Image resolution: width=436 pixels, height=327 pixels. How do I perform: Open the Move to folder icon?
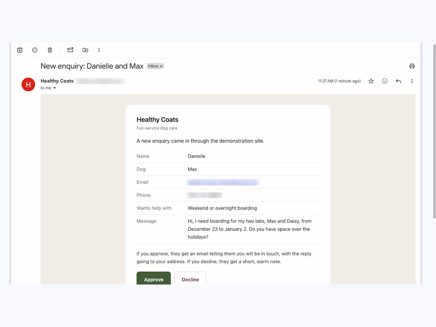click(85, 50)
